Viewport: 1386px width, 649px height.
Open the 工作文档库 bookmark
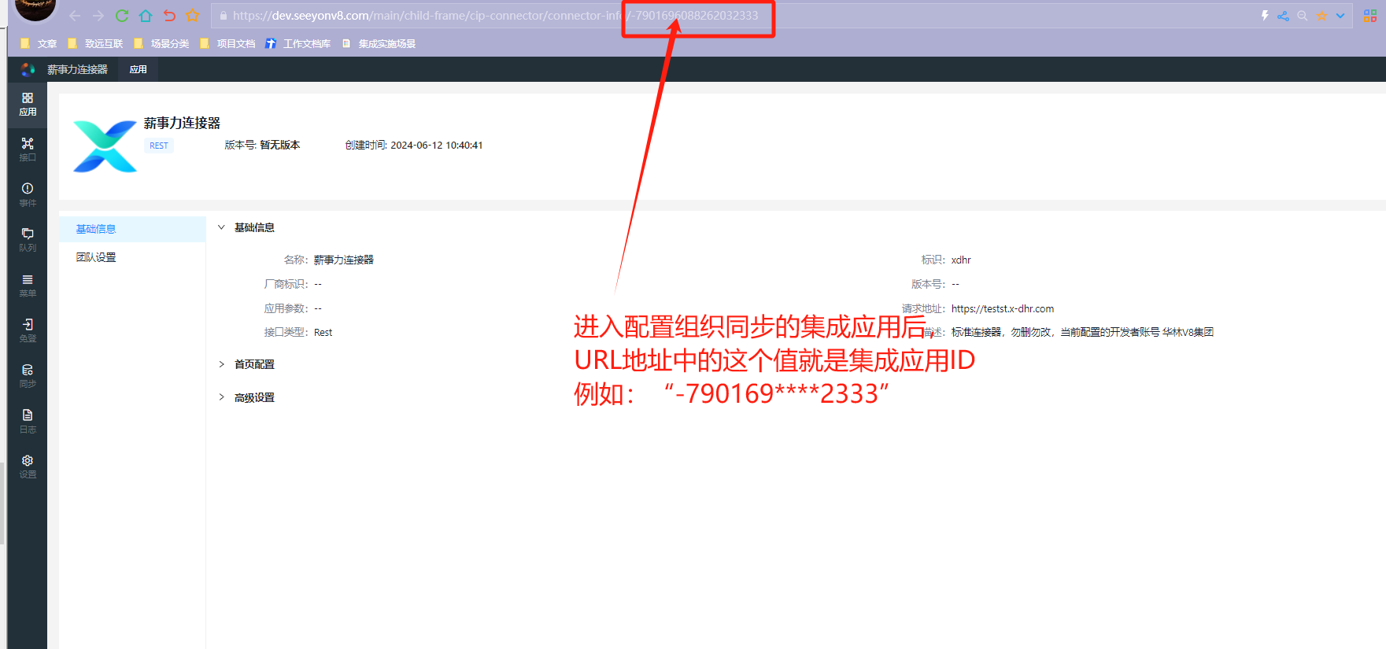[298, 43]
